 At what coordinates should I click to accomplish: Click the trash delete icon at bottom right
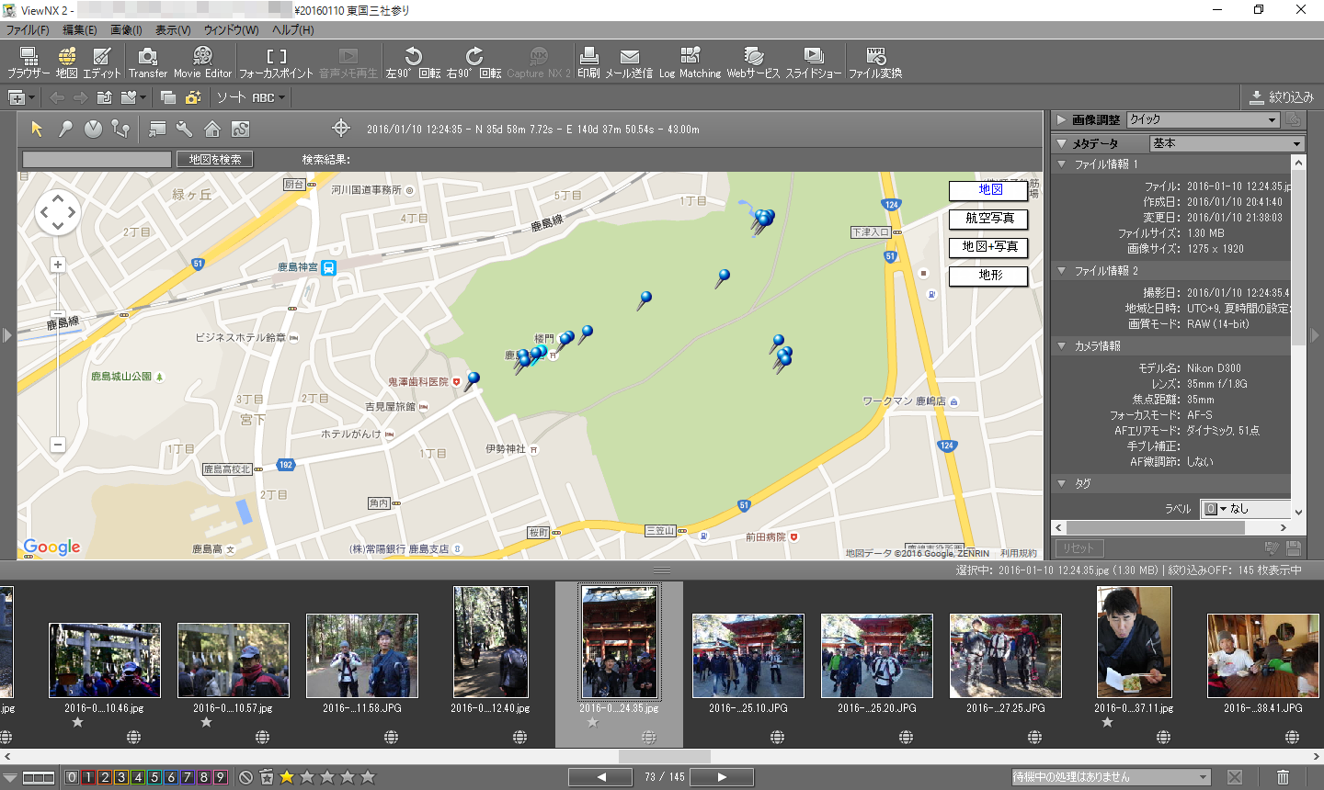tap(1283, 777)
